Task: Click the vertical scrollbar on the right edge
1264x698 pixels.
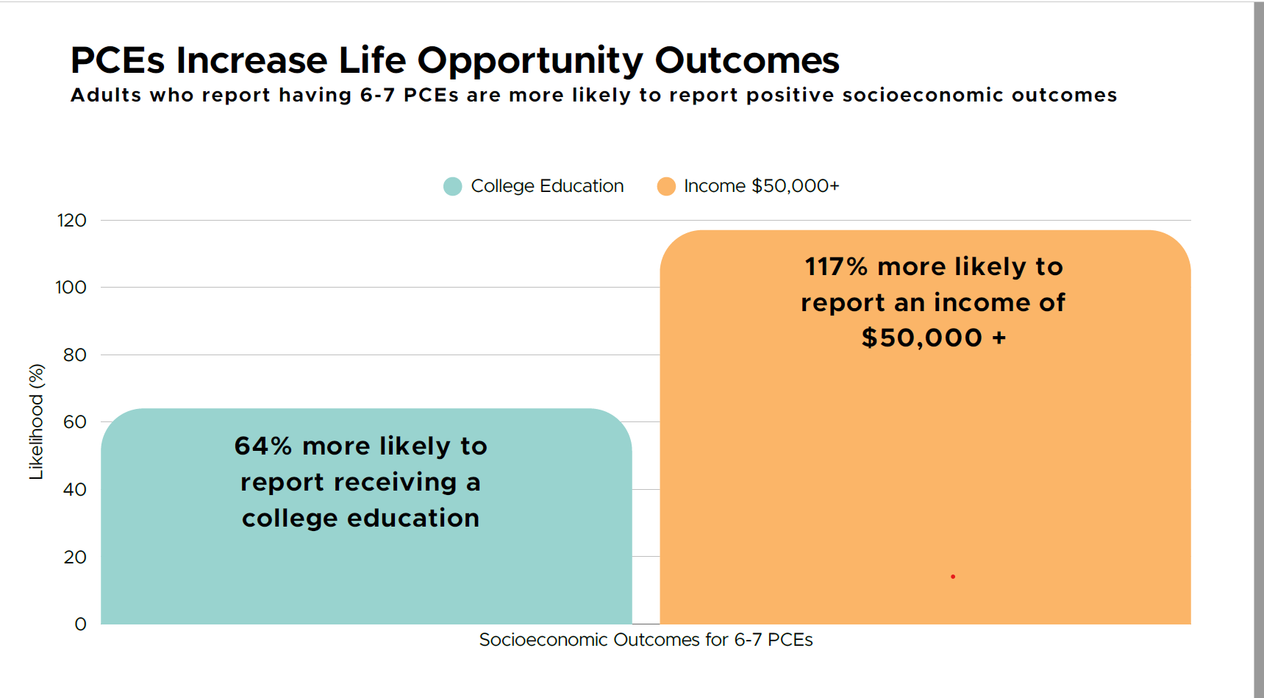Action: (1258, 349)
